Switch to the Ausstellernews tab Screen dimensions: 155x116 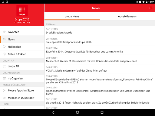point(127,16)
